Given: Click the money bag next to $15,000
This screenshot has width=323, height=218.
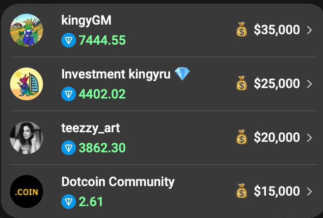Looking at the screenshot, I should click(x=242, y=191).
